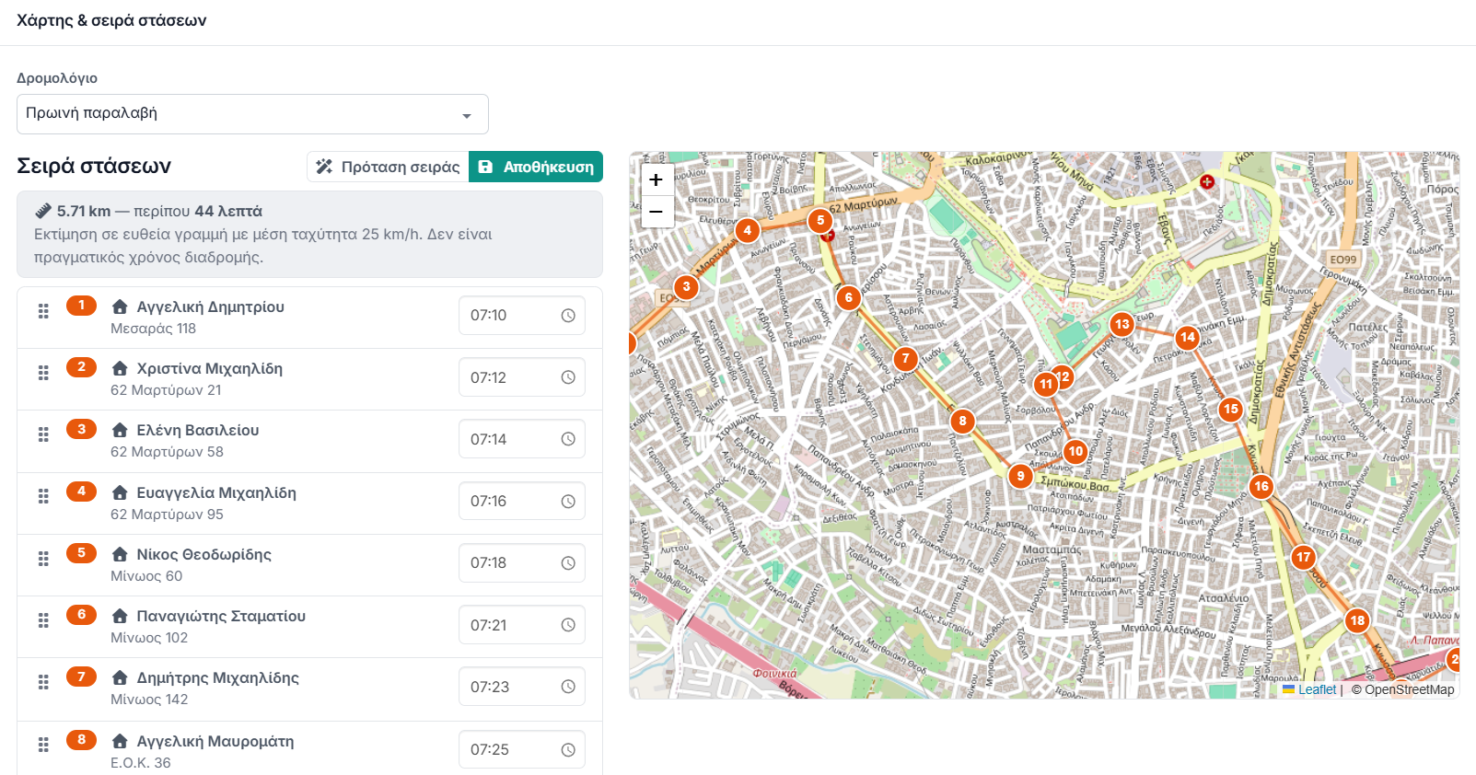
Task: Select map stop marker 9
Action: tap(1019, 476)
